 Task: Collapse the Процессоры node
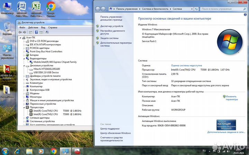pos(24,107)
